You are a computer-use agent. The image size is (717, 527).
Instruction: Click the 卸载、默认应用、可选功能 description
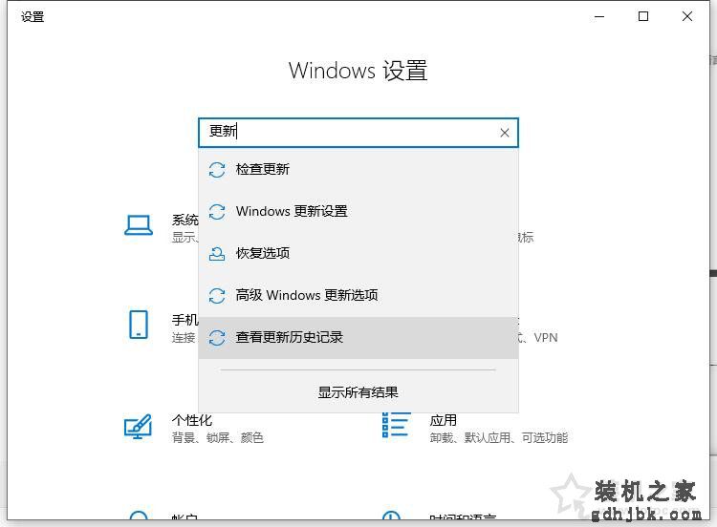499,438
